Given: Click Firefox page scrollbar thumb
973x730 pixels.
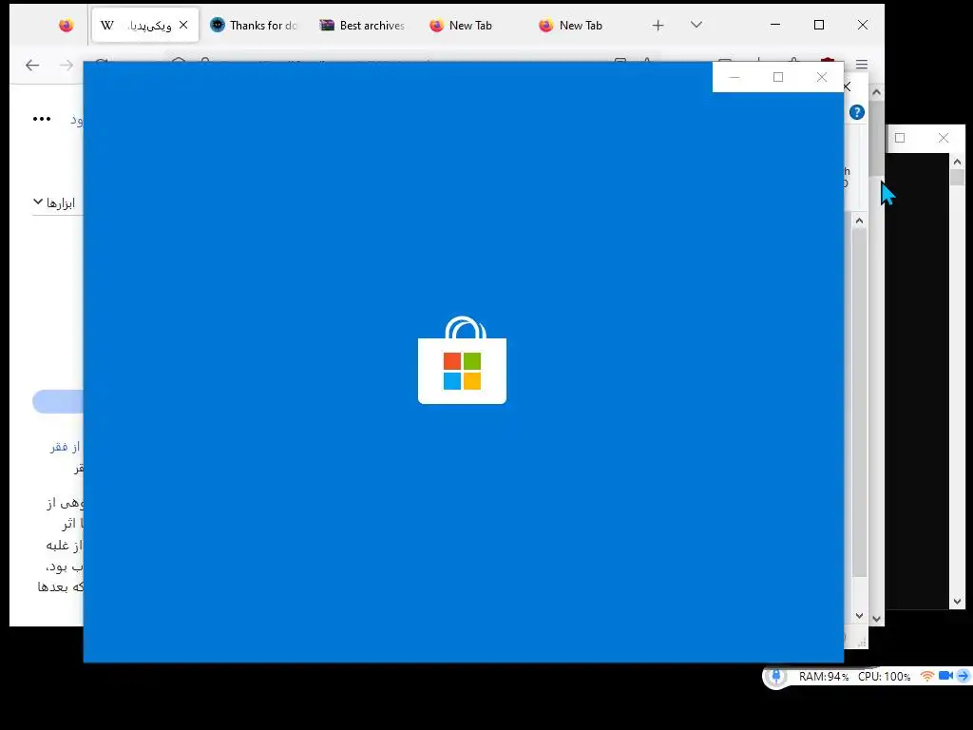Looking at the screenshot, I should click(x=876, y=140).
